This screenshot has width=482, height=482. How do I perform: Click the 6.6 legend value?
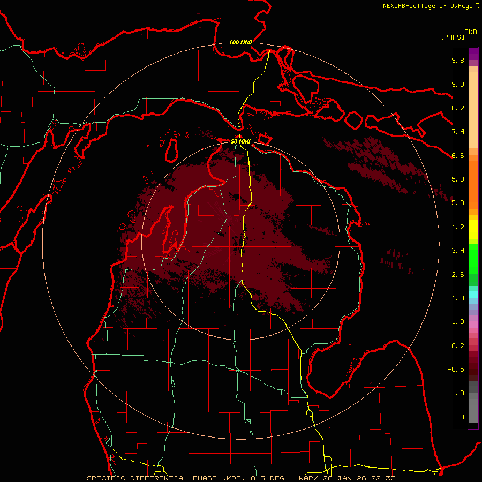(x=458, y=155)
